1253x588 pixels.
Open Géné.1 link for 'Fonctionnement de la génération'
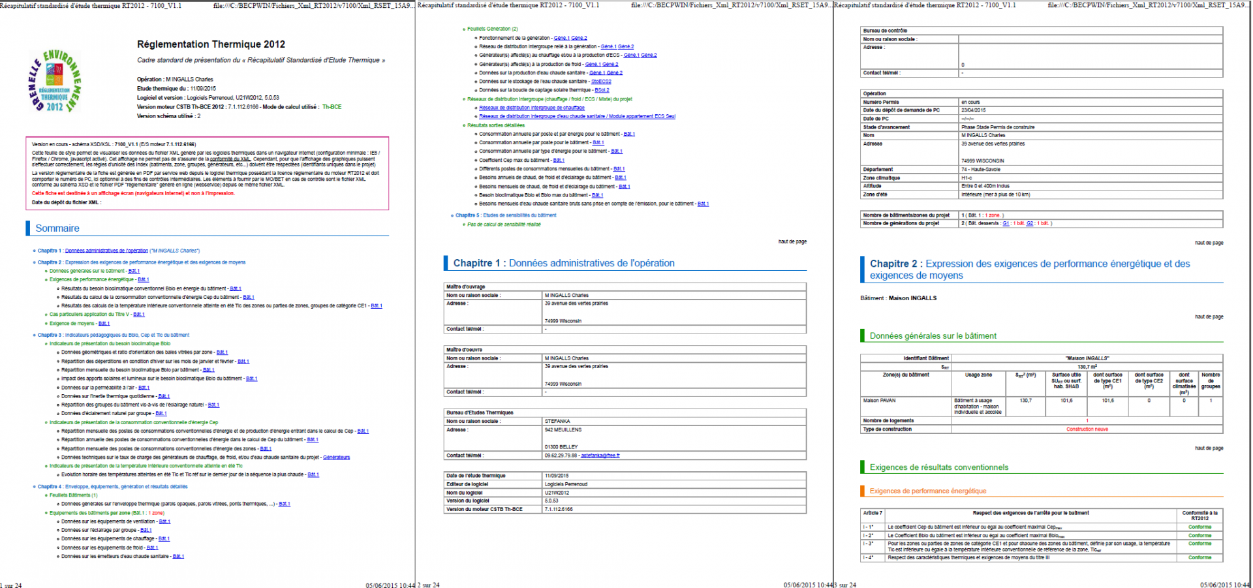[x=561, y=38]
